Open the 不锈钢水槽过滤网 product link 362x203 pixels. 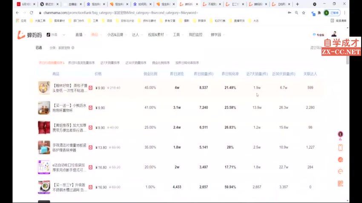(69, 187)
